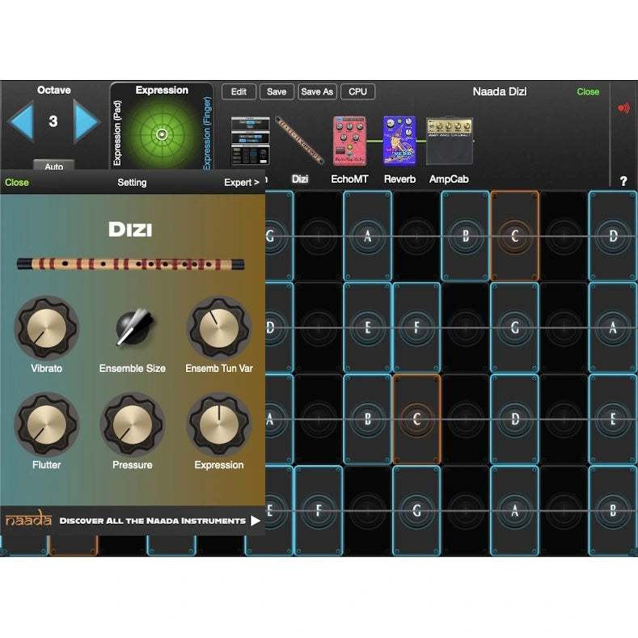This screenshot has width=638, height=638.
Task: Open the EchoMT pink pedal
Action: point(349,142)
